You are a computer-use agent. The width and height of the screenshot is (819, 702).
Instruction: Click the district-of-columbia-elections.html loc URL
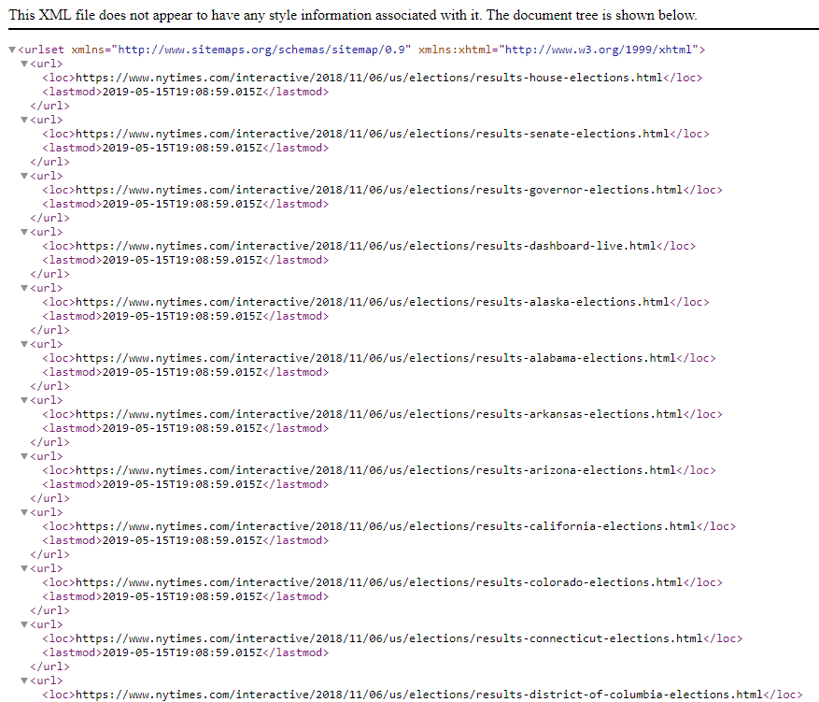tap(419, 695)
